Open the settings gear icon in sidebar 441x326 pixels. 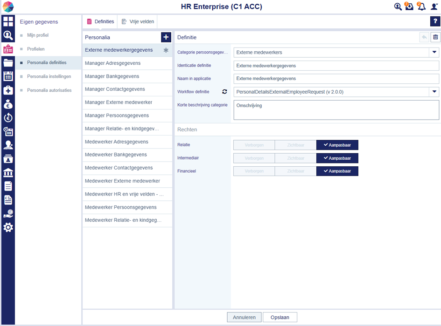[x=8, y=227]
